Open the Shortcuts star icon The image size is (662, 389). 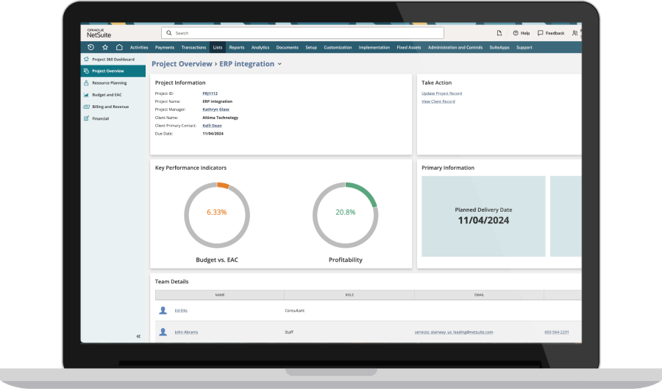tap(105, 47)
